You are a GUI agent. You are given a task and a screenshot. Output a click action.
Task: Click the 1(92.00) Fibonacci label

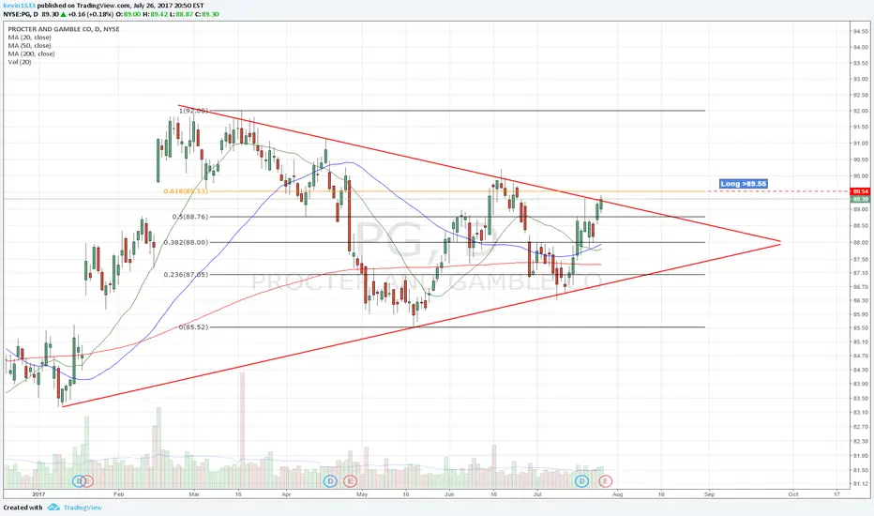(193, 111)
